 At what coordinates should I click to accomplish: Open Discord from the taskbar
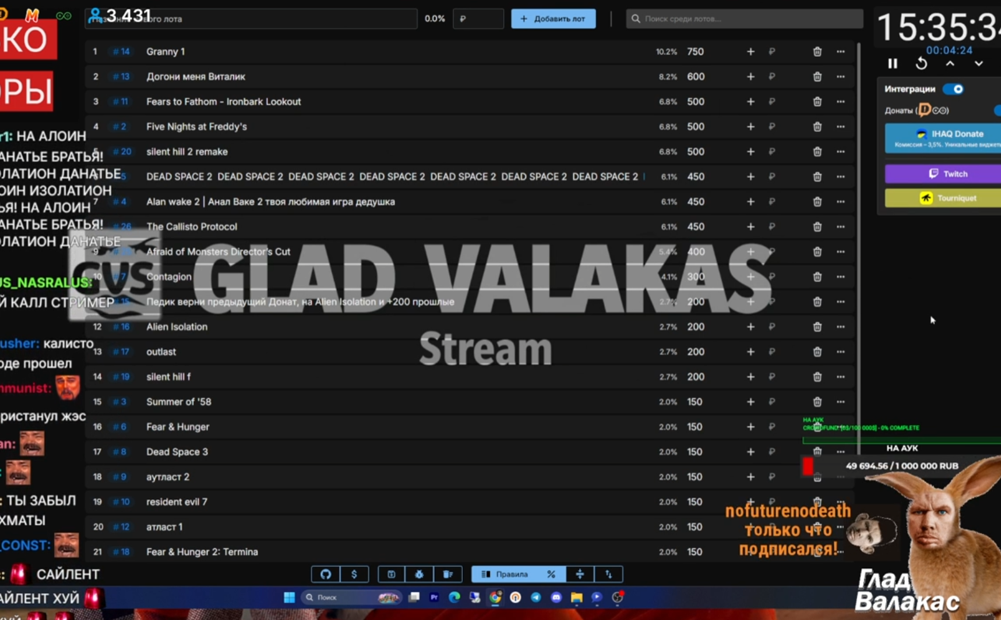click(556, 598)
